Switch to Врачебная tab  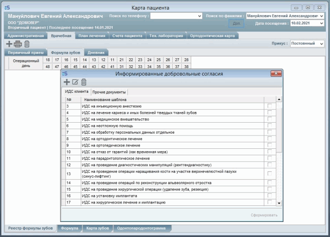coord(61,36)
